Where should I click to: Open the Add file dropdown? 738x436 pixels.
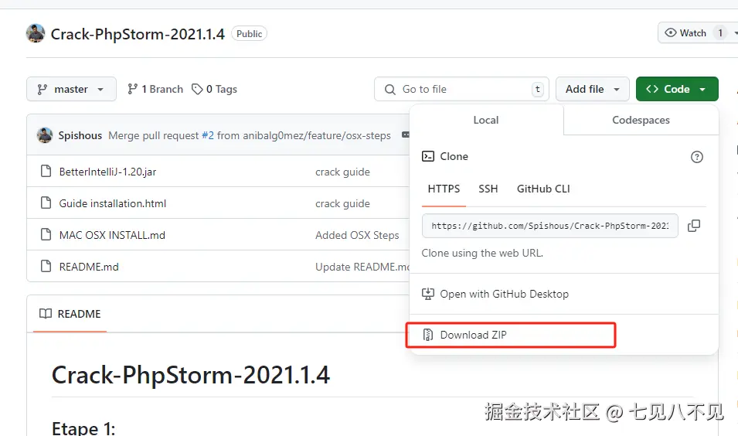592,89
